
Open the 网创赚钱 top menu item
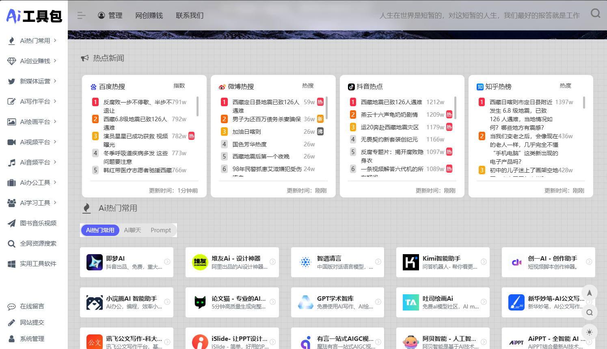tap(149, 15)
